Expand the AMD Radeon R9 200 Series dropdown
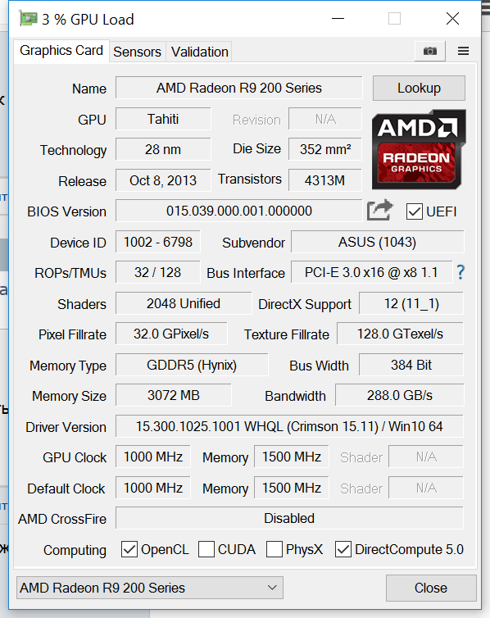The width and height of the screenshot is (490, 618). [150, 588]
